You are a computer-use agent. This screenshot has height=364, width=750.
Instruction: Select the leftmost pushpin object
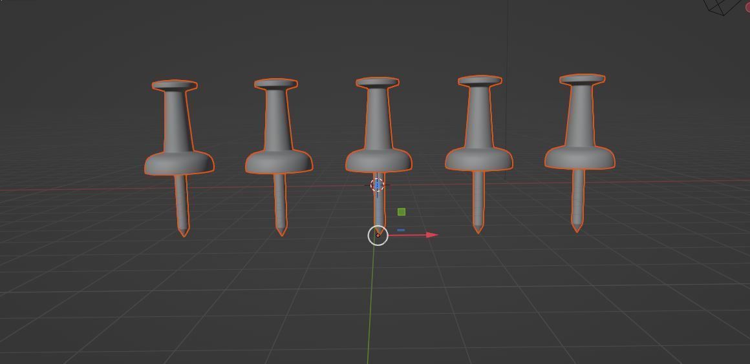(179, 157)
